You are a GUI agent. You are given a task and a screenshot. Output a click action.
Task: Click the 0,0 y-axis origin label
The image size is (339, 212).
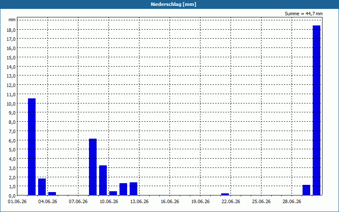click(12, 196)
